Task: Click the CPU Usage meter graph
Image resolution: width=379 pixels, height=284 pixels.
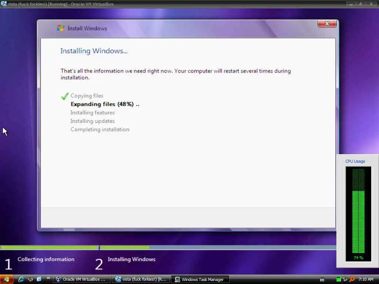Action: pos(358,214)
